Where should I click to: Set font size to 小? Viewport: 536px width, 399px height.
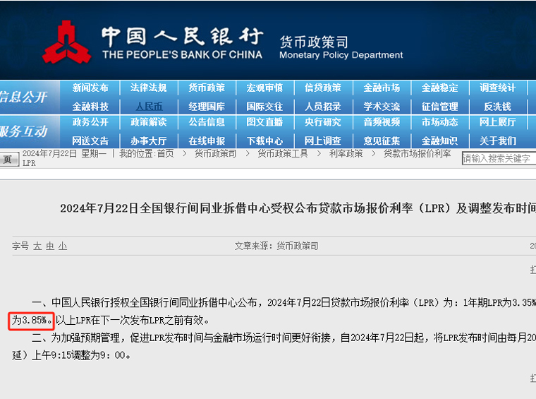(x=63, y=246)
